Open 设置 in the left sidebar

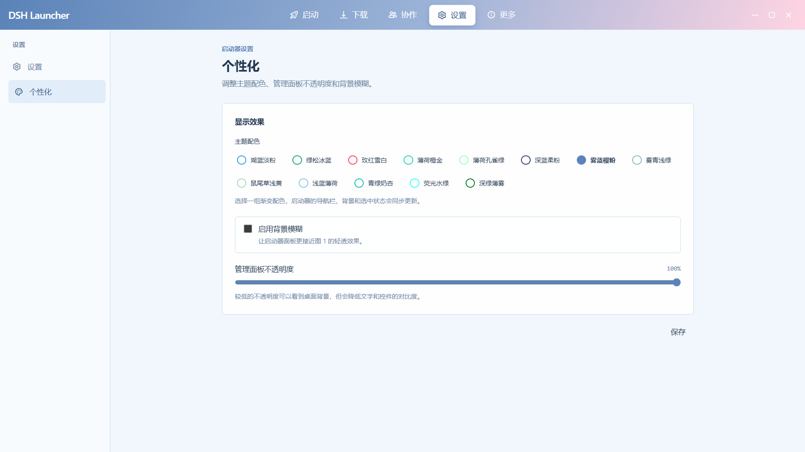click(x=57, y=67)
